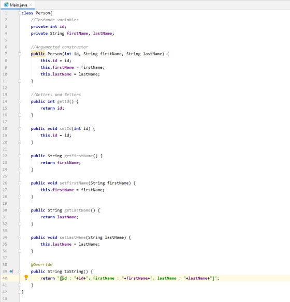290x302 pixels.
Task: Click the class closing fold marker at line 42
Action: [x=20, y=292]
